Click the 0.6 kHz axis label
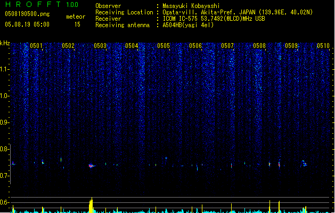This screenshot has width=335, height=213. click(x=5, y=202)
